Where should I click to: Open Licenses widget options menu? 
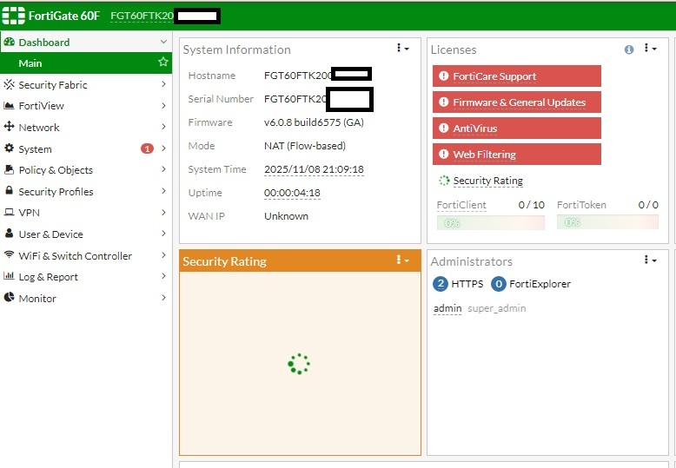(650, 49)
